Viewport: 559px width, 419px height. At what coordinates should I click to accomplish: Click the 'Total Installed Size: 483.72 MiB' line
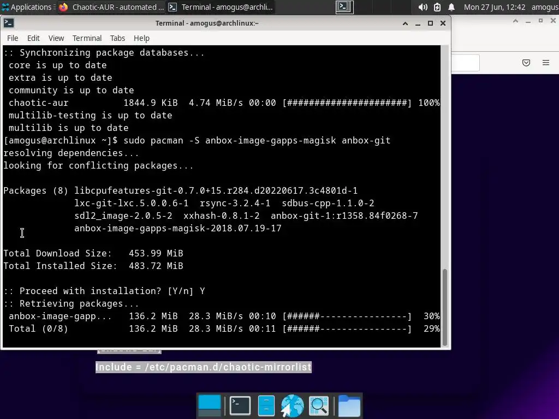(x=93, y=266)
